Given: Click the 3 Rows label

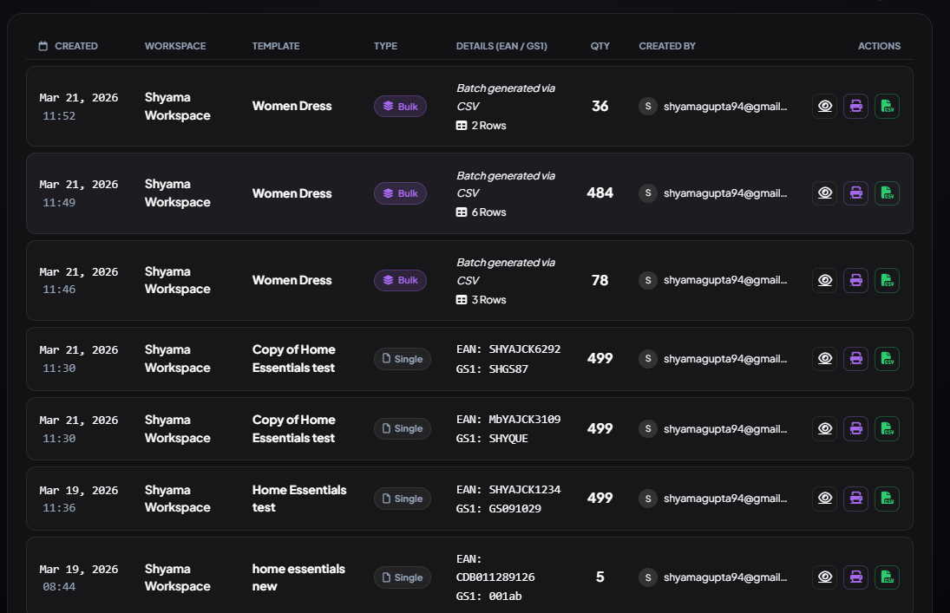Looking at the screenshot, I should (x=489, y=300).
